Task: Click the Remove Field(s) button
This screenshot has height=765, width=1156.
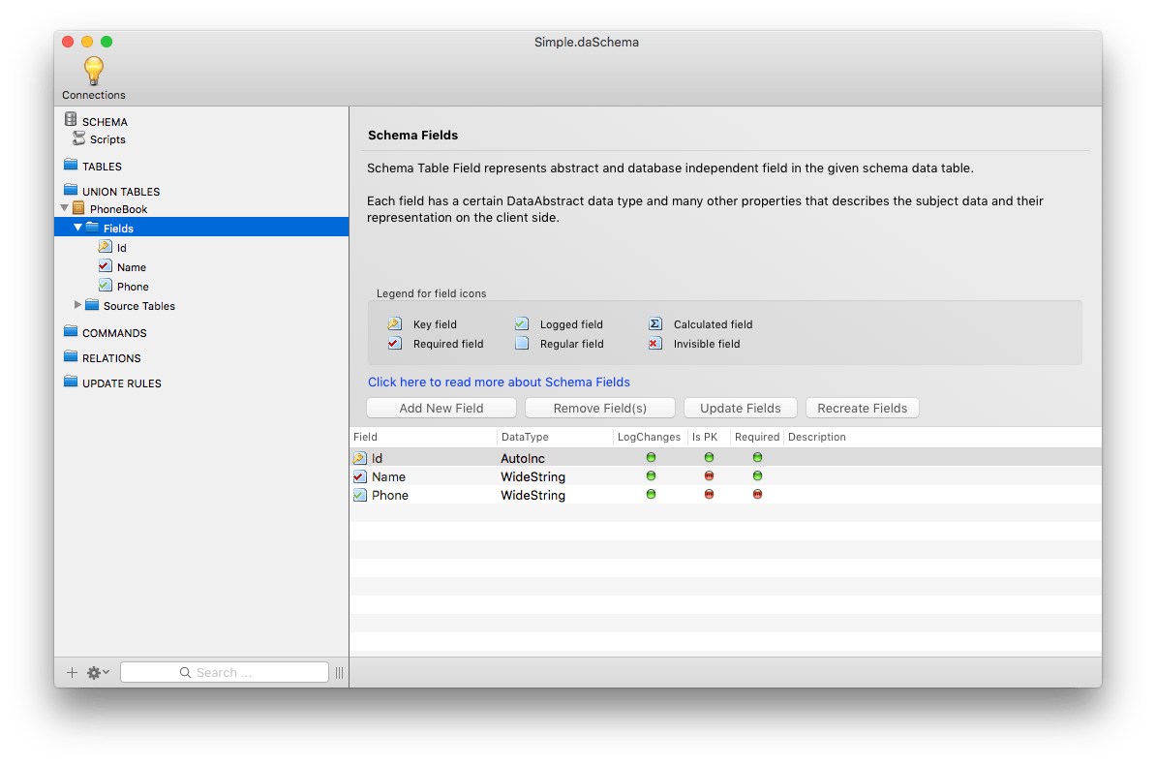Action: tap(600, 408)
